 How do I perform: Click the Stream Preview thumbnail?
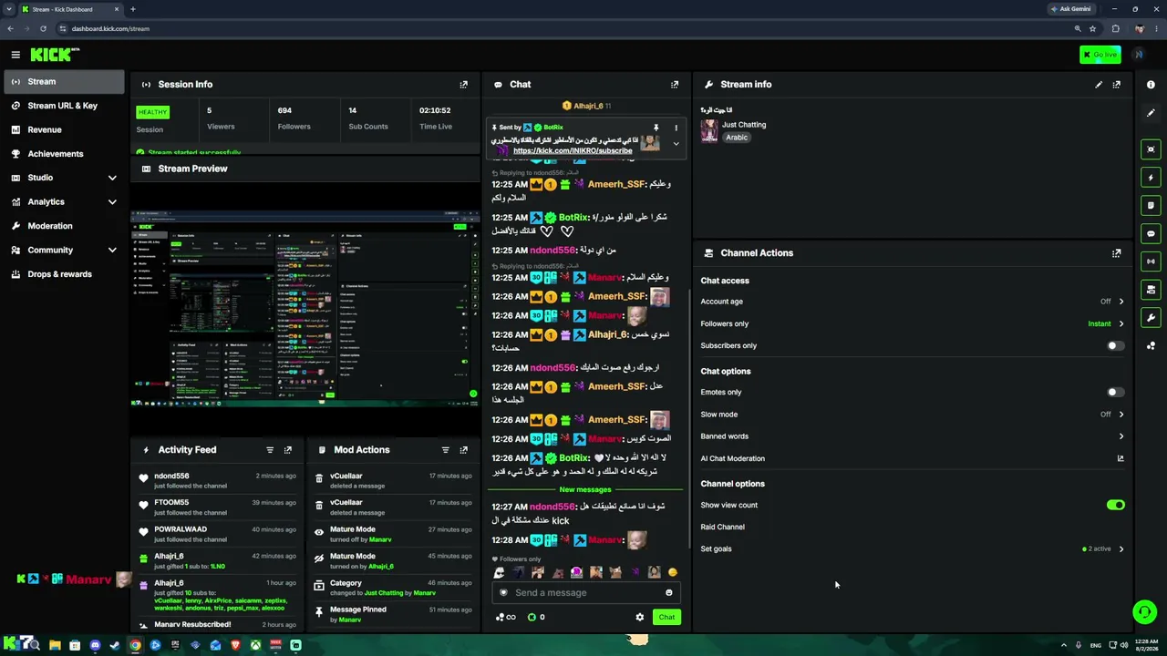click(305, 309)
